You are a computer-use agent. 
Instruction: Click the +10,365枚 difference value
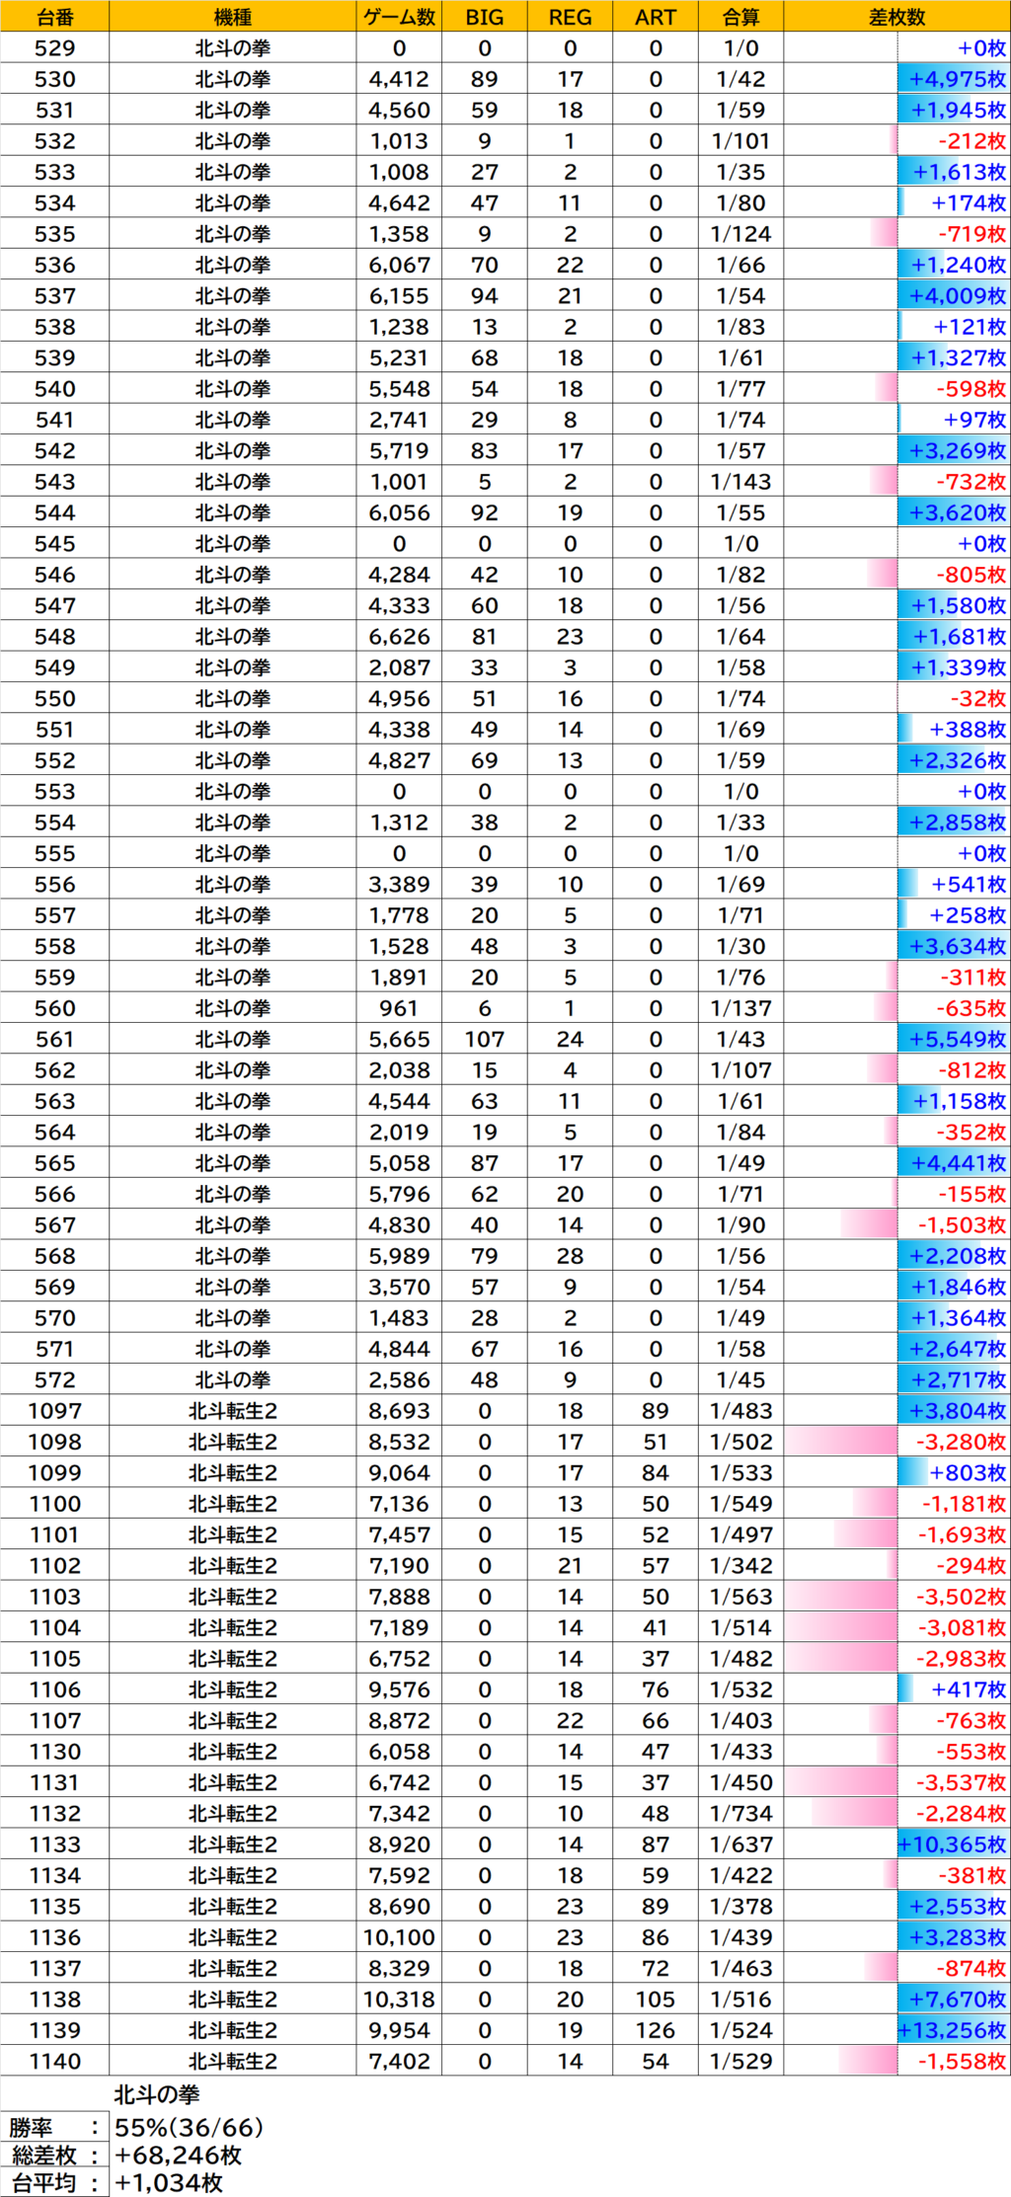click(x=953, y=1844)
